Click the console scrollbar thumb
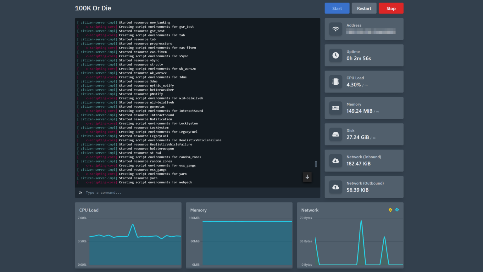483x272 pixels. point(316,164)
